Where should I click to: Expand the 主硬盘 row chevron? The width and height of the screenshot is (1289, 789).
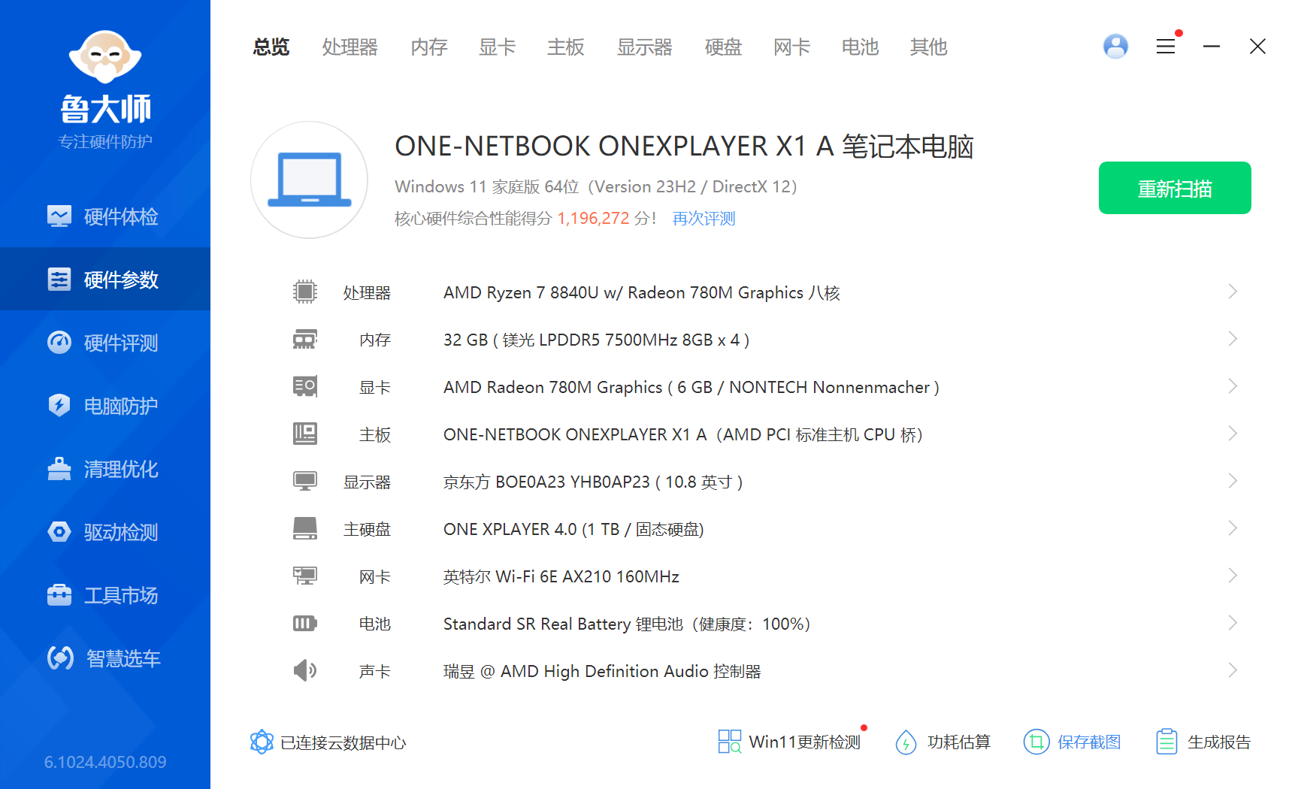[x=1233, y=528]
